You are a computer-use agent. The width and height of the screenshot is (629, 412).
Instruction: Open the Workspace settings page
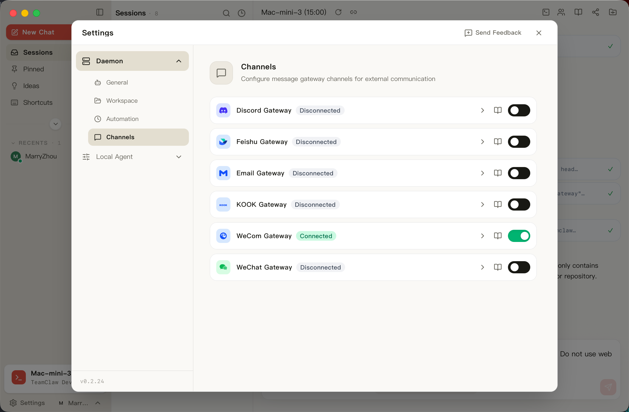[138, 101]
